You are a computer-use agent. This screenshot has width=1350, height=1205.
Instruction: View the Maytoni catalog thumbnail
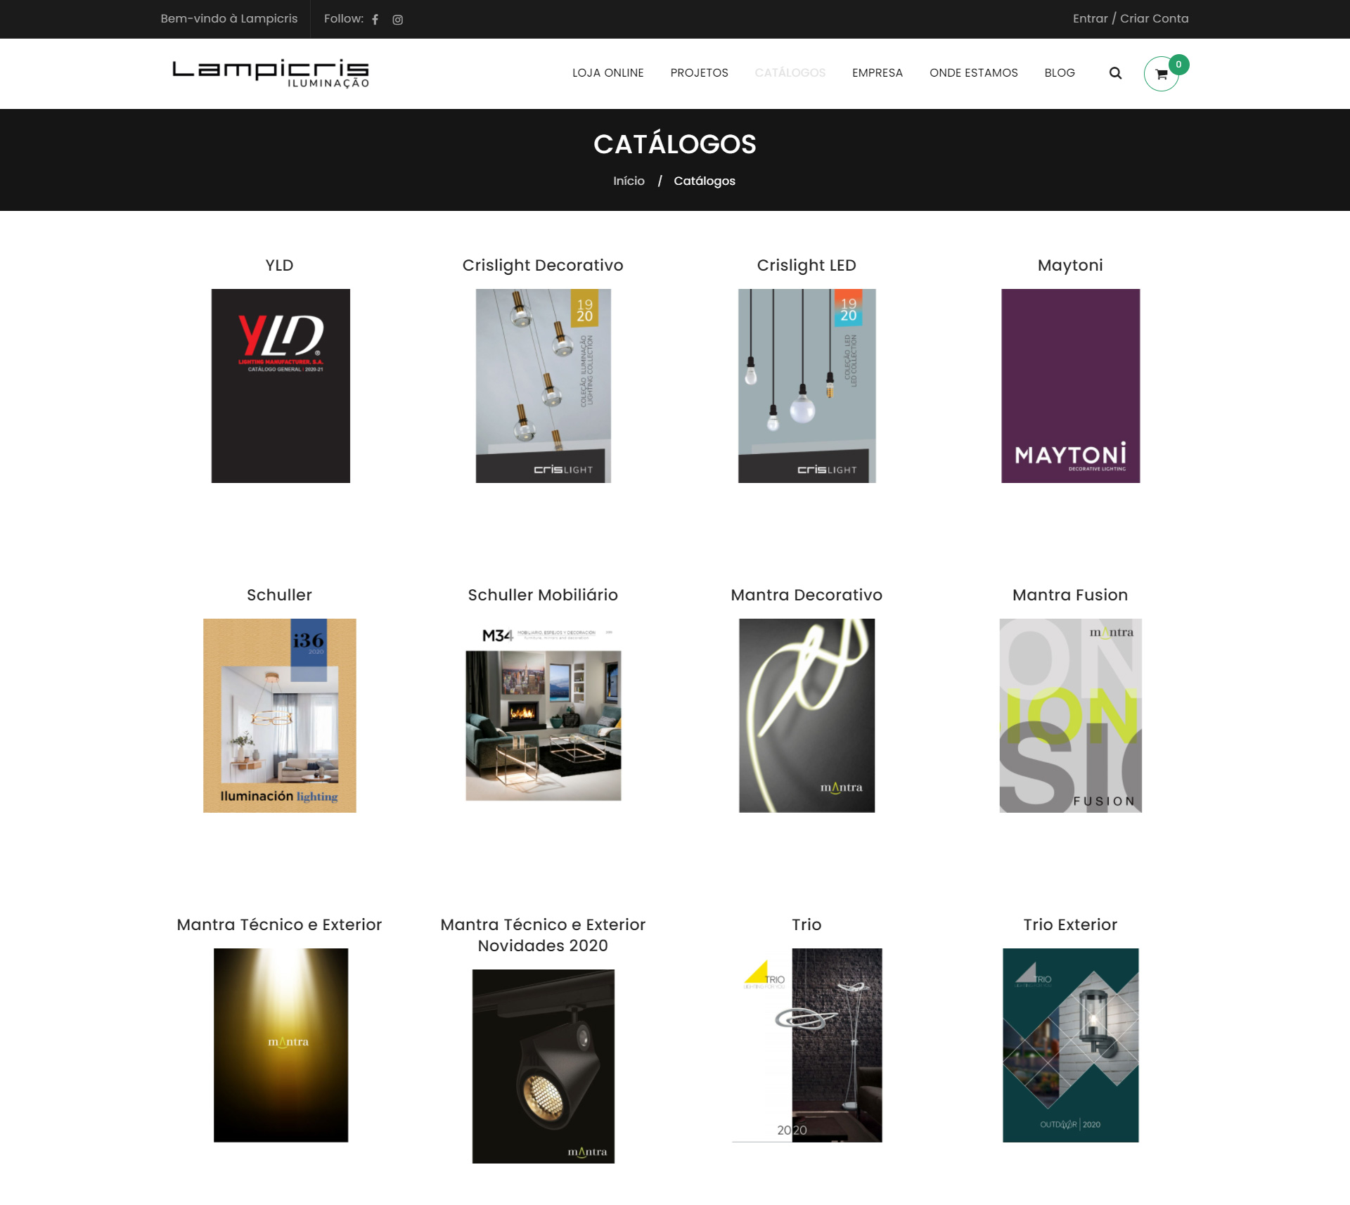pos(1070,386)
